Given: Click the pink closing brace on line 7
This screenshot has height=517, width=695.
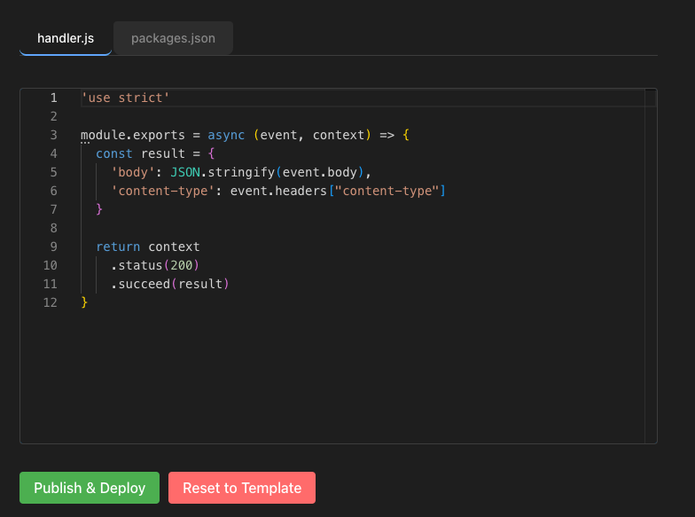Looking at the screenshot, I should pos(99,209).
